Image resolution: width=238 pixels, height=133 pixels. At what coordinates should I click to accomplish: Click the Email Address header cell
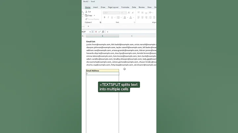[102, 70]
